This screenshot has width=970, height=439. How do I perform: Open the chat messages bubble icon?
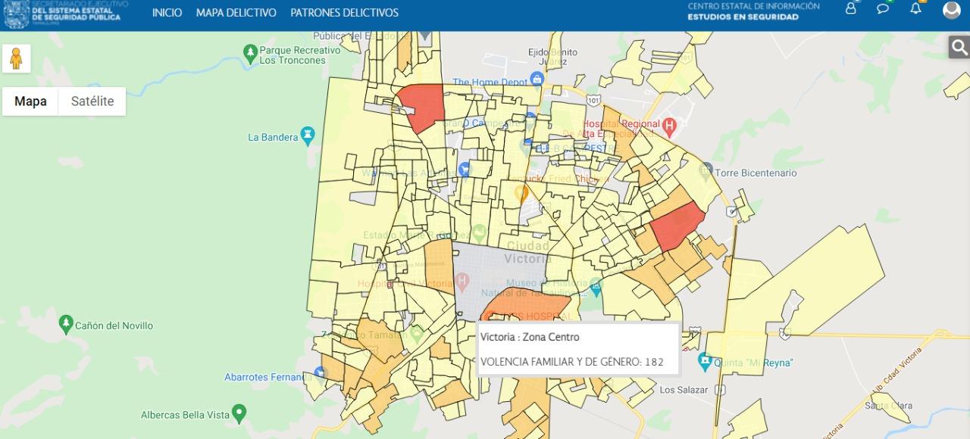click(883, 9)
